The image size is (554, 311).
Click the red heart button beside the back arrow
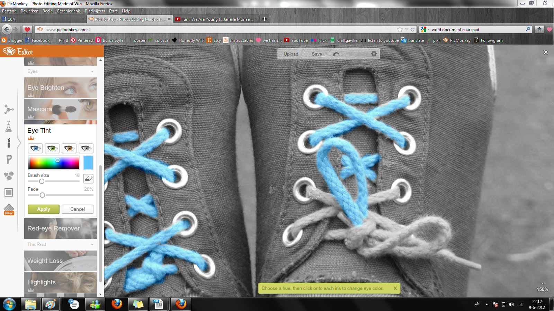pos(27,29)
